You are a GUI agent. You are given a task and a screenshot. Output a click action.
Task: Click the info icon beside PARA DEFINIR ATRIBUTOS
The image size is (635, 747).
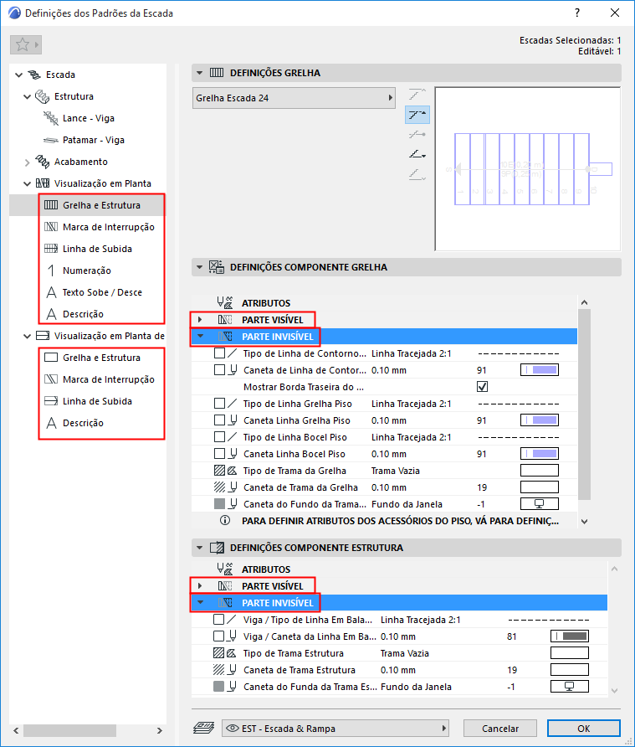coord(225,521)
